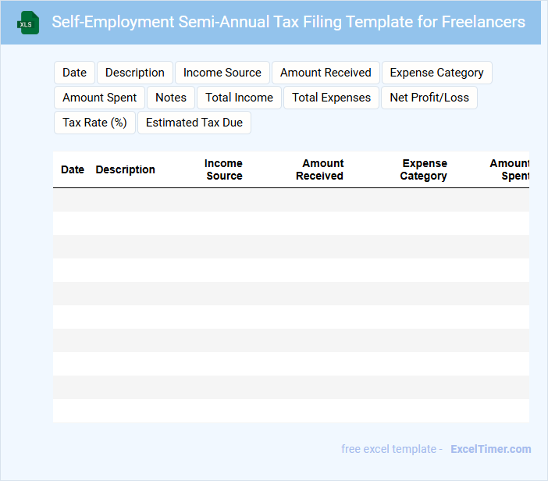Choose the Income Source tag
The image size is (548, 481).
tap(222, 73)
